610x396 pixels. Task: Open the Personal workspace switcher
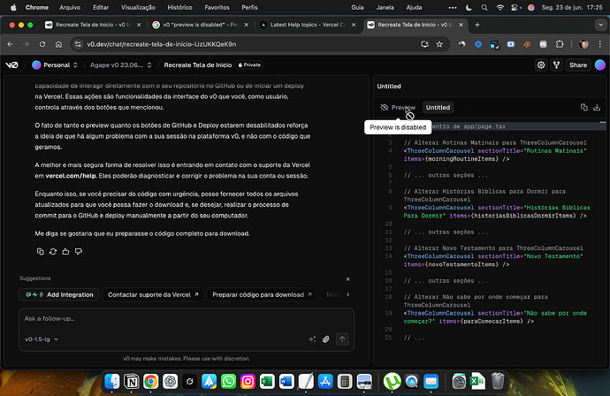tap(55, 65)
